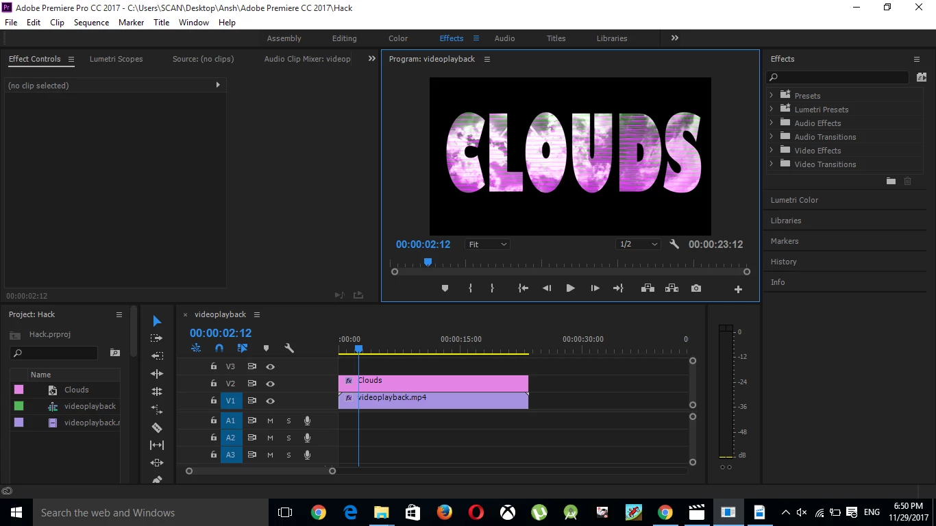Select the Selection (arrow) tool

157,321
